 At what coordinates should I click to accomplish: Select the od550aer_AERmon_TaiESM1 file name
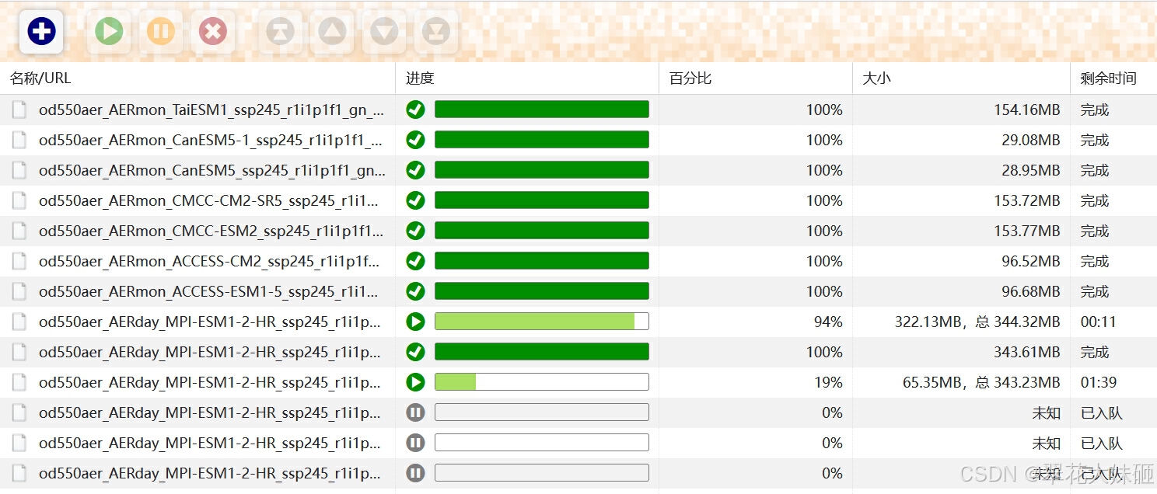pos(211,110)
